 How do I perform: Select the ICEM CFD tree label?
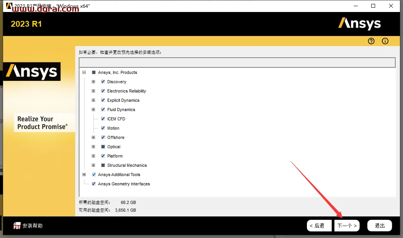(x=116, y=119)
